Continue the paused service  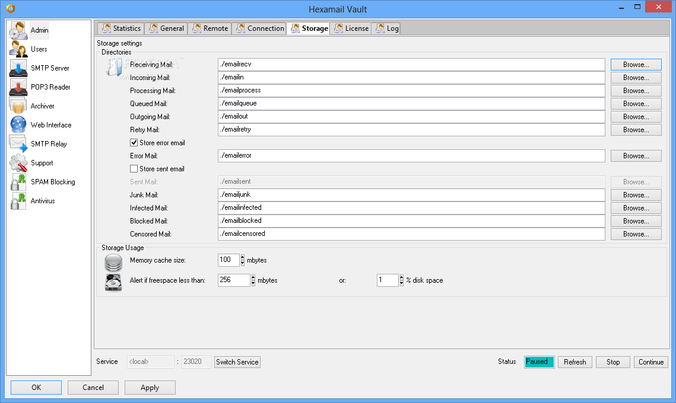pos(650,362)
